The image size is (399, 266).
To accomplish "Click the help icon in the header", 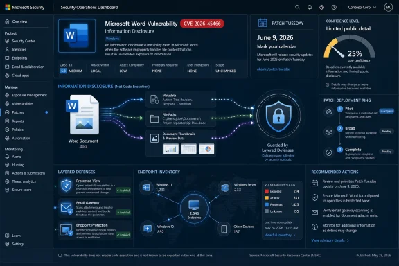I will pos(334,7).
